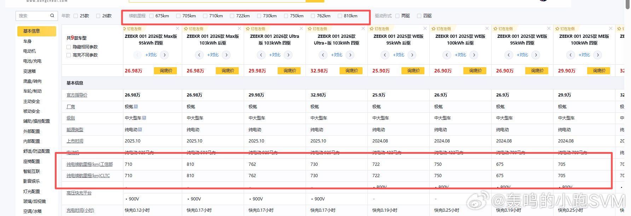Open 灯光配置 section
Viewport: 631px width, 216px height.
click(x=32, y=191)
